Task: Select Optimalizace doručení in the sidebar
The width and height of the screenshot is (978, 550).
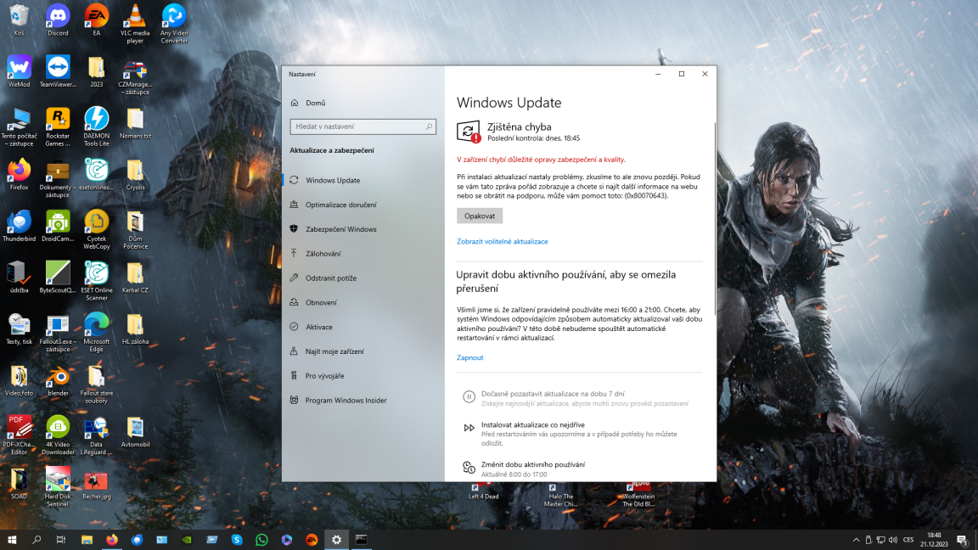Action: [340, 205]
